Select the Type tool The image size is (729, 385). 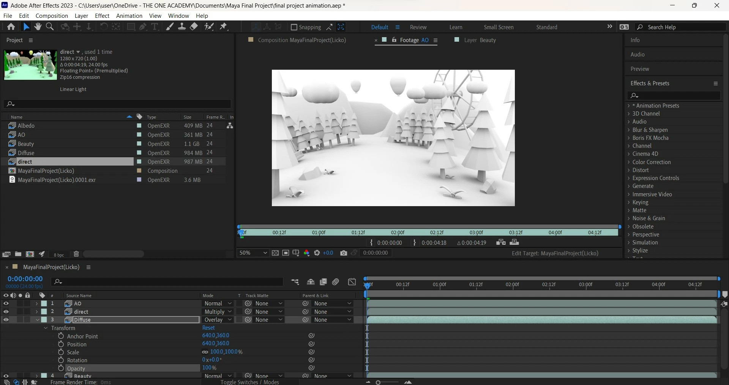(x=155, y=27)
